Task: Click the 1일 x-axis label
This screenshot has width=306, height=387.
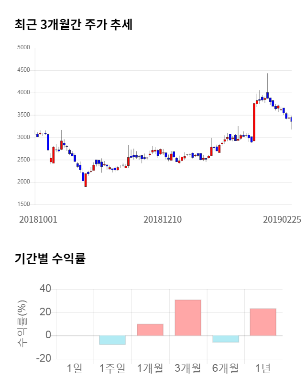Action: 75,368
